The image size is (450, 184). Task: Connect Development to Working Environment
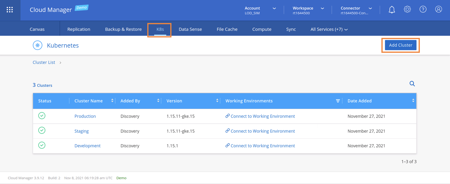click(260, 146)
